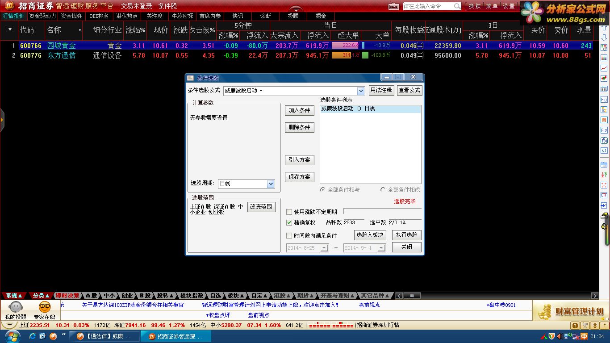Open the 选股周期 日线 dropdown
This screenshot has height=343, width=610.
[271, 184]
